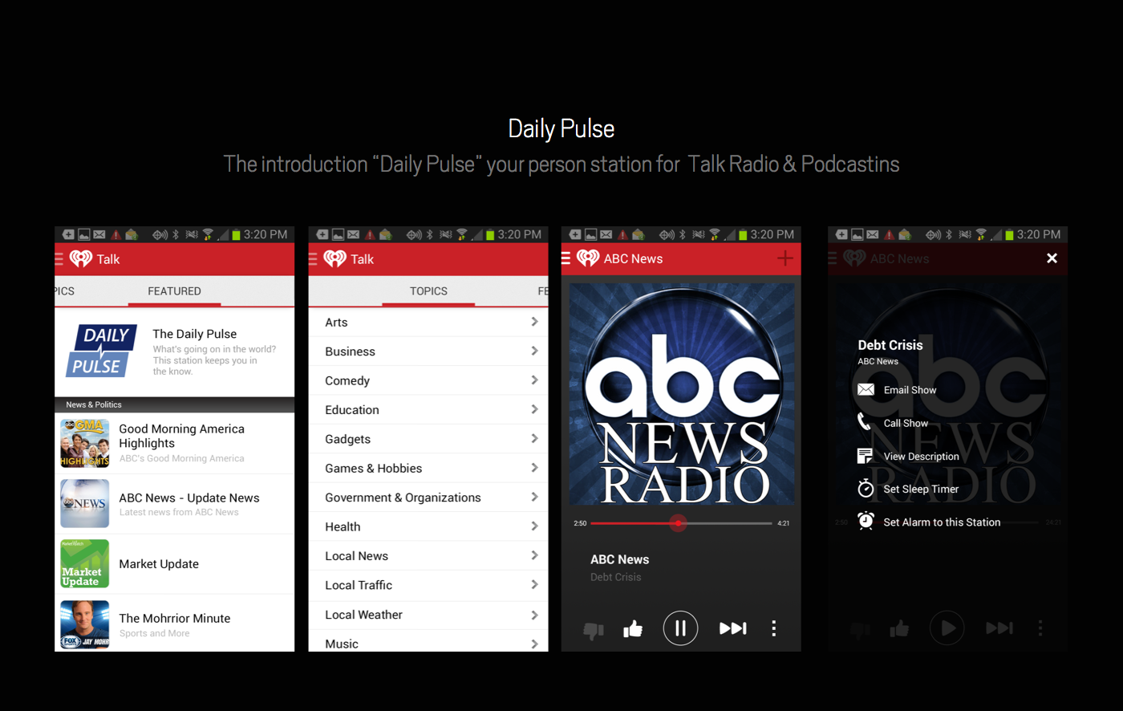
Task: Switch to partially visible PICS tab
Action: (64, 291)
